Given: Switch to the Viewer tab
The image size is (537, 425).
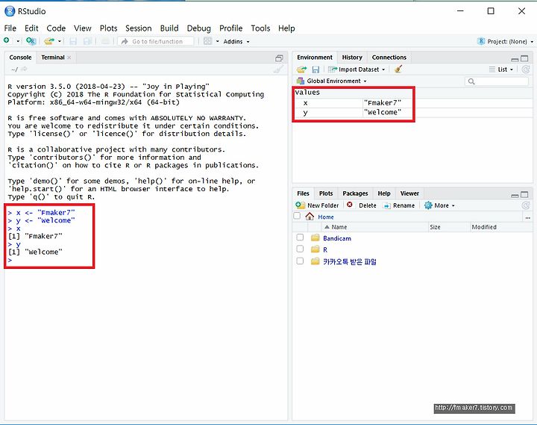Looking at the screenshot, I should 409,193.
